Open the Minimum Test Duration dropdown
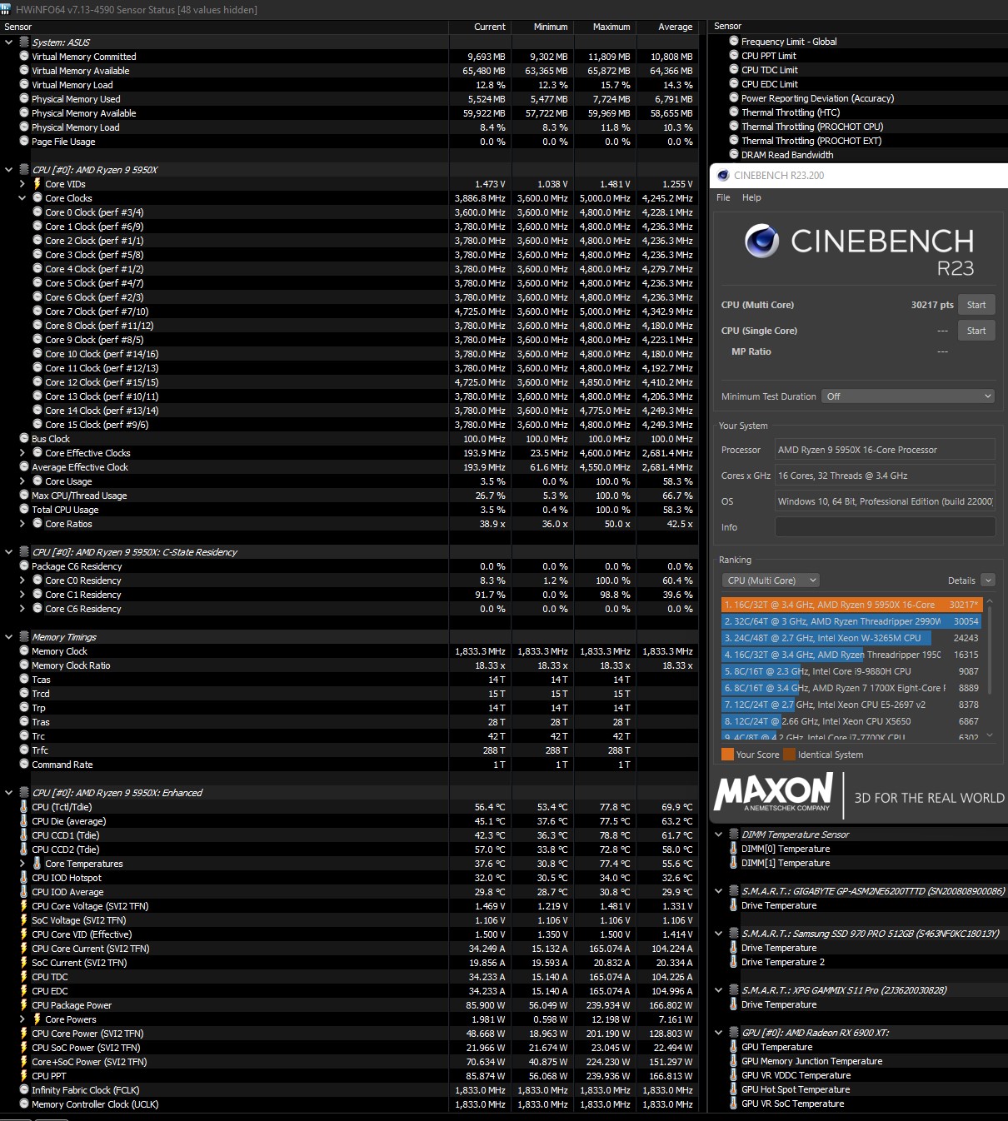The height and width of the screenshot is (1121, 1008). tap(908, 396)
